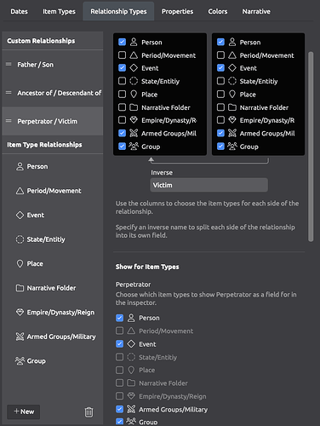The width and height of the screenshot is (320, 426).
Task: Click Armed Groups/Military icon in Show for Item Types
Action: (x=131, y=409)
